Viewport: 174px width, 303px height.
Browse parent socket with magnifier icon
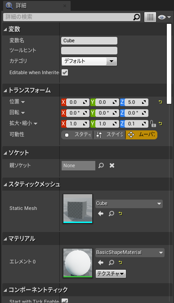[101, 165]
